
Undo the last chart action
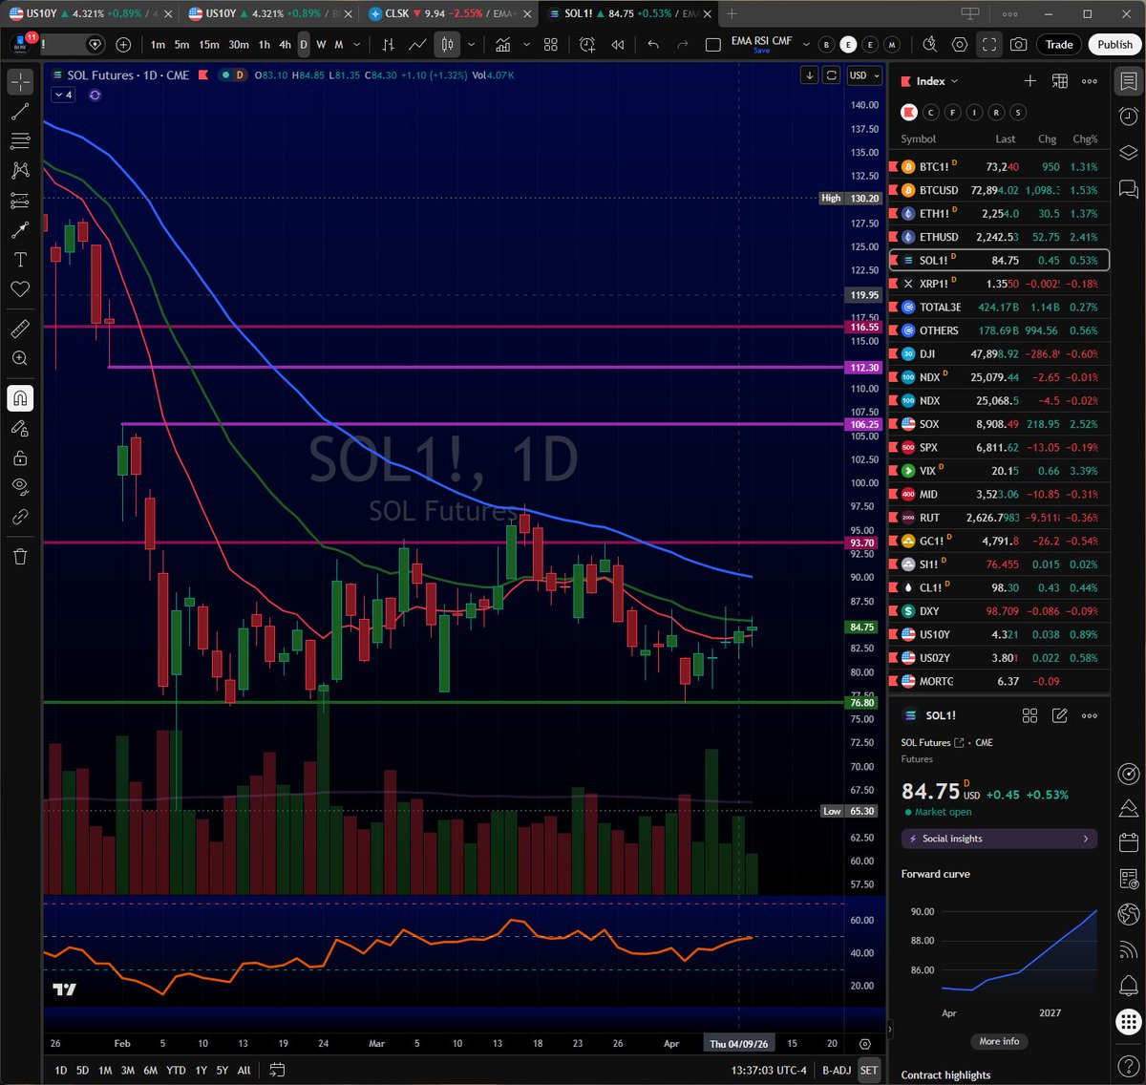pos(653,45)
